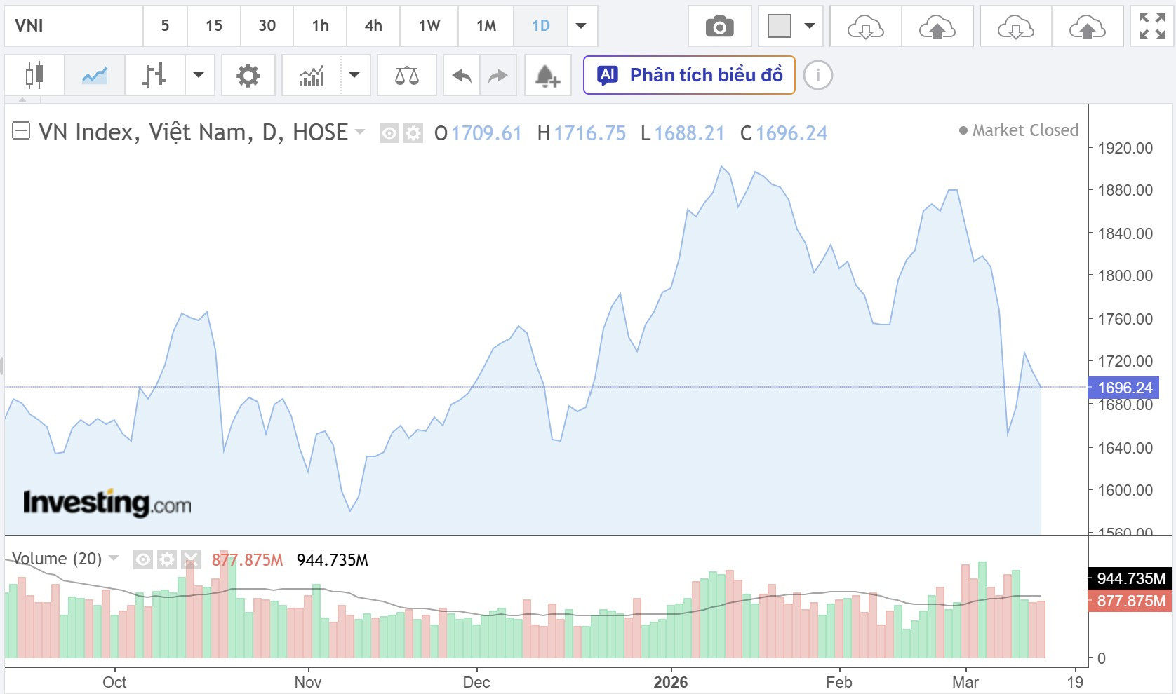1176x694 pixels.
Task: Toggle VN Index series visibility eye icon
Action: [389, 133]
